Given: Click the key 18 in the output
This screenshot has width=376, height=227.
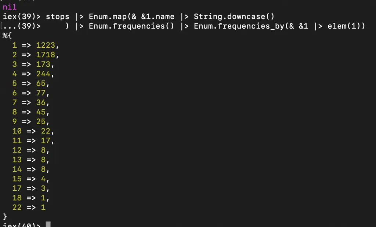Looking at the screenshot, I should click(x=17, y=198).
